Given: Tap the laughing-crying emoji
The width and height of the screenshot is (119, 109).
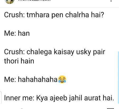Looking at the screenshot, I should pos(62,79).
